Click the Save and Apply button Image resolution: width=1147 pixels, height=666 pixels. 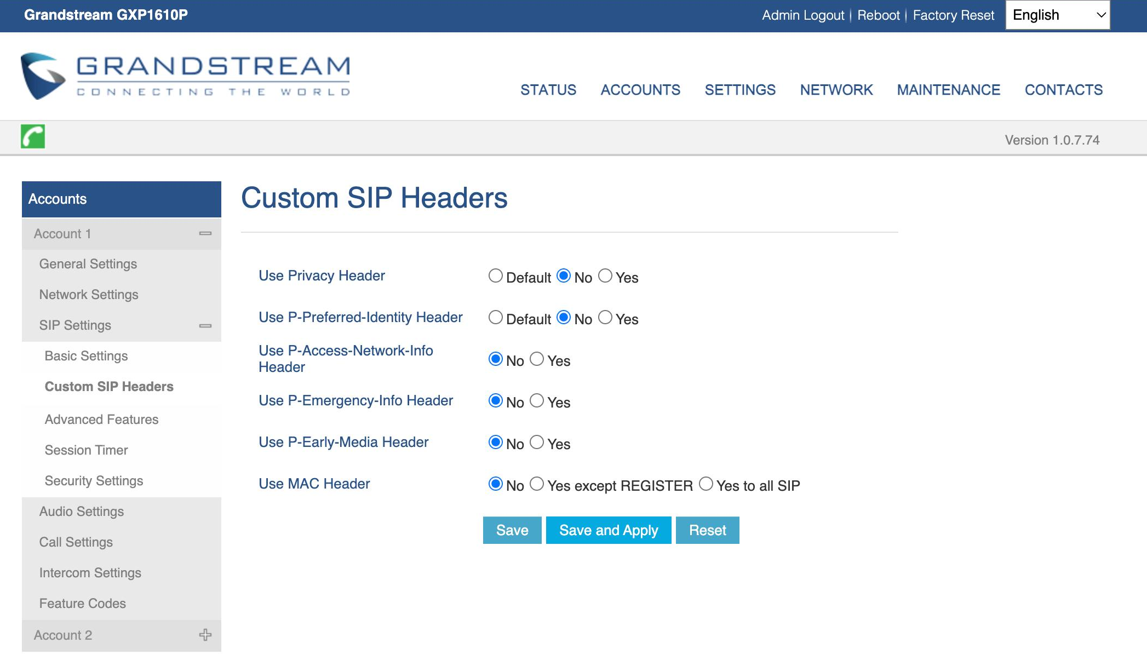click(608, 530)
